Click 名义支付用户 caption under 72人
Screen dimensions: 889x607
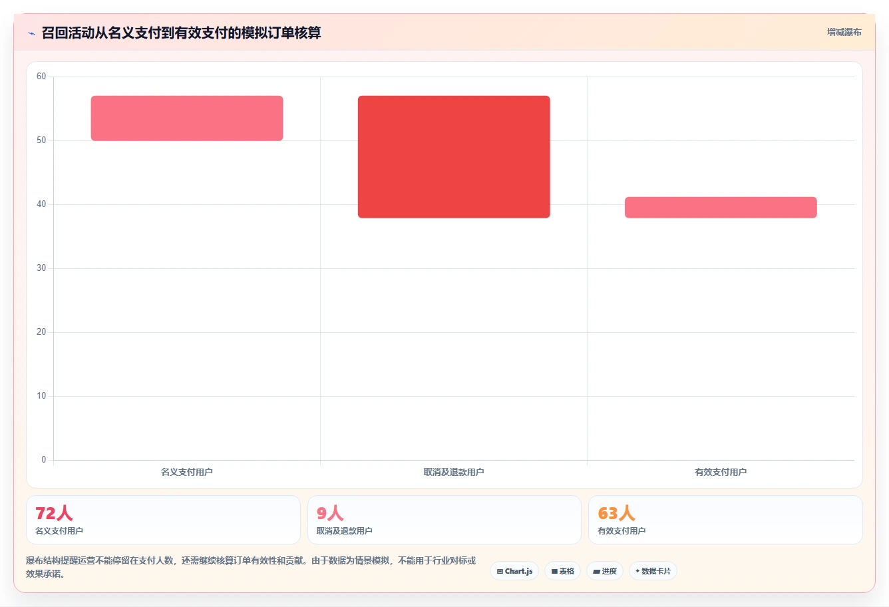coord(59,531)
